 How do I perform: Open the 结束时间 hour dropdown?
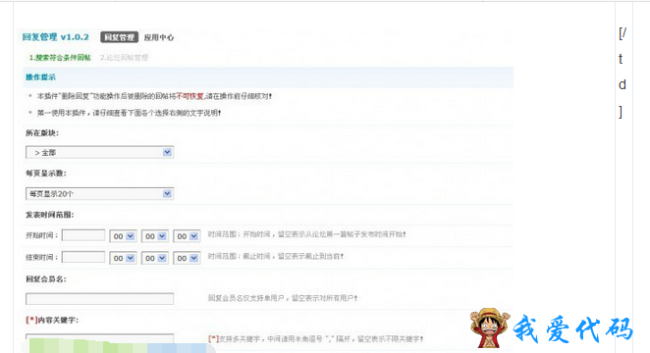click(123, 258)
